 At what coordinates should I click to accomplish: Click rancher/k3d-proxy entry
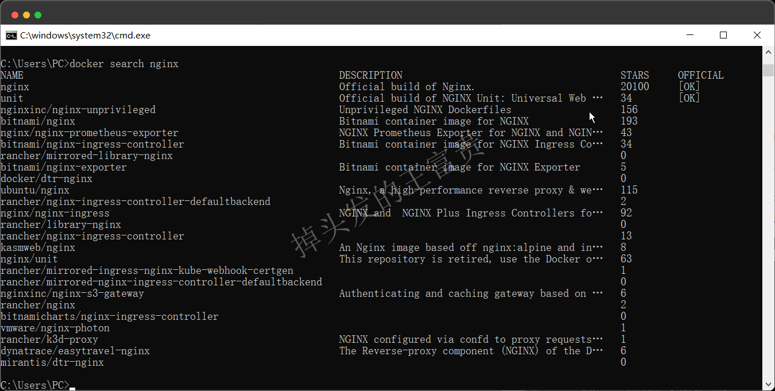(x=49, y=339)
